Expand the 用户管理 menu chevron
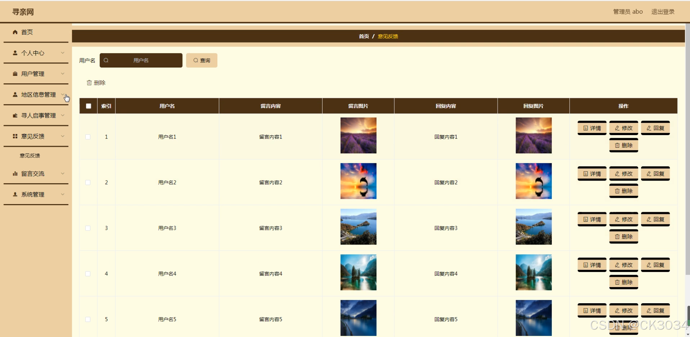 [x=63, y=73]
